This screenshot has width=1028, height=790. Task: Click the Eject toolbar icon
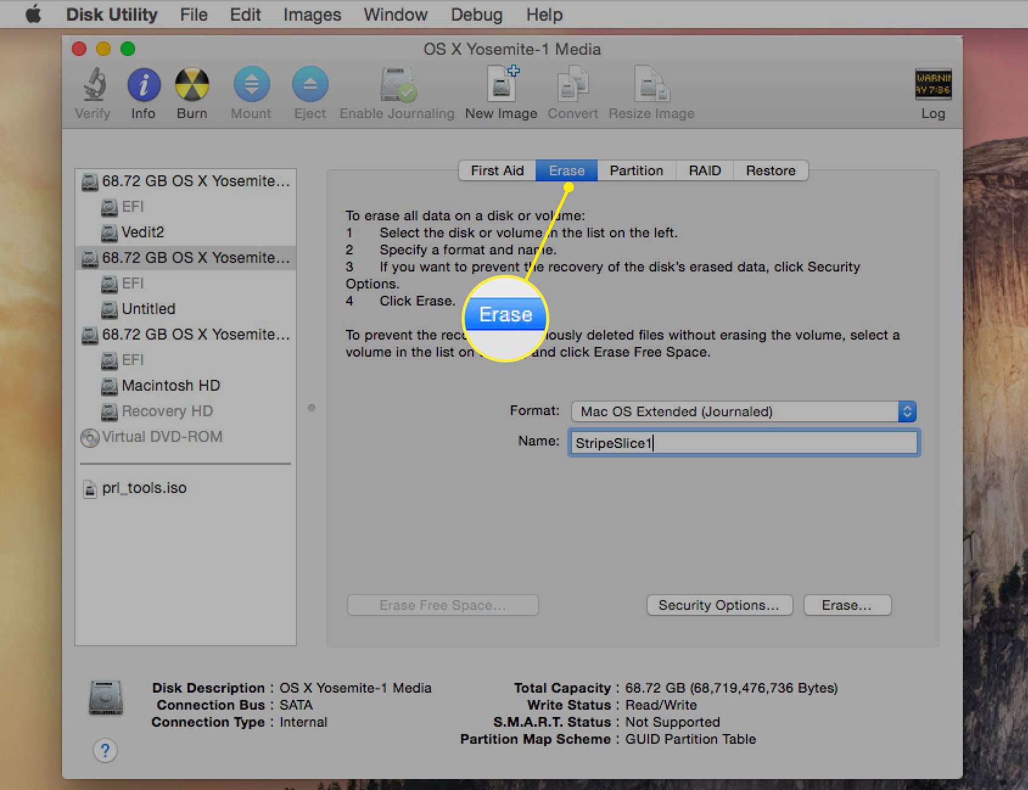(x=310, y=84)
